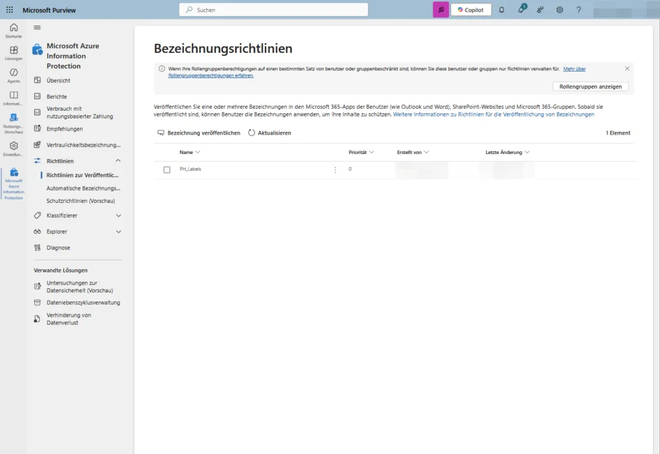Open Agents icon in left rail
This screenshot has width=660, height=454.
tap(14, 75)
